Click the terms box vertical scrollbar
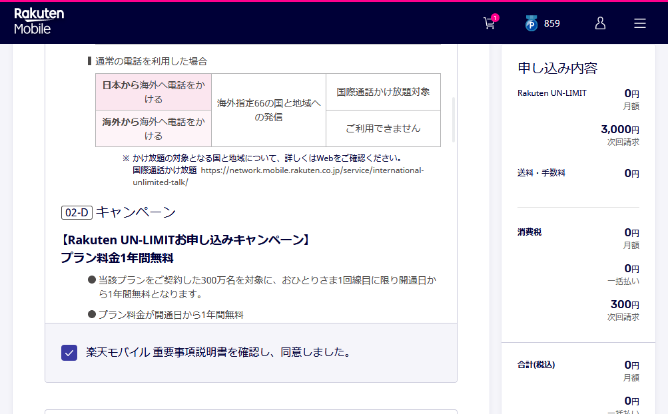Viewport: 668px width, 414px height. tap(454, 120)
